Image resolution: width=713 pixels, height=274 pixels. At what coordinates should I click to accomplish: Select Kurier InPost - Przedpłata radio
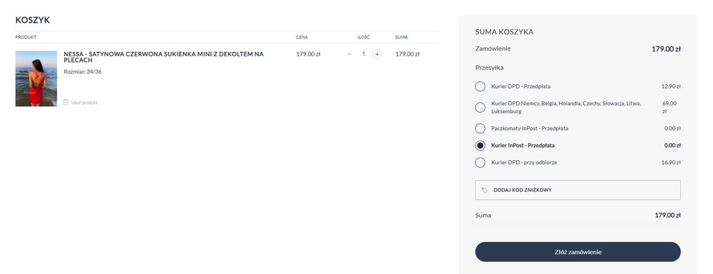(x=480, y=146)
